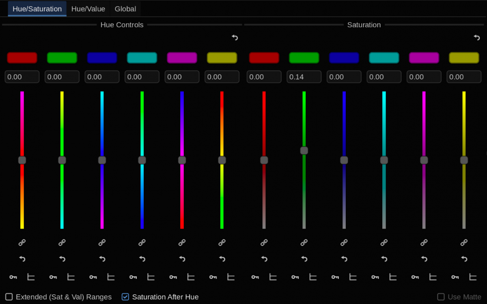Click the cyan hue value field

coord(142,77)
